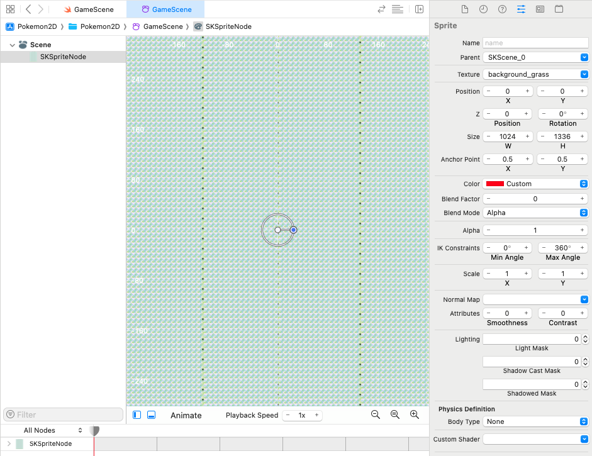Click the red Color swatch

(495, 184)
